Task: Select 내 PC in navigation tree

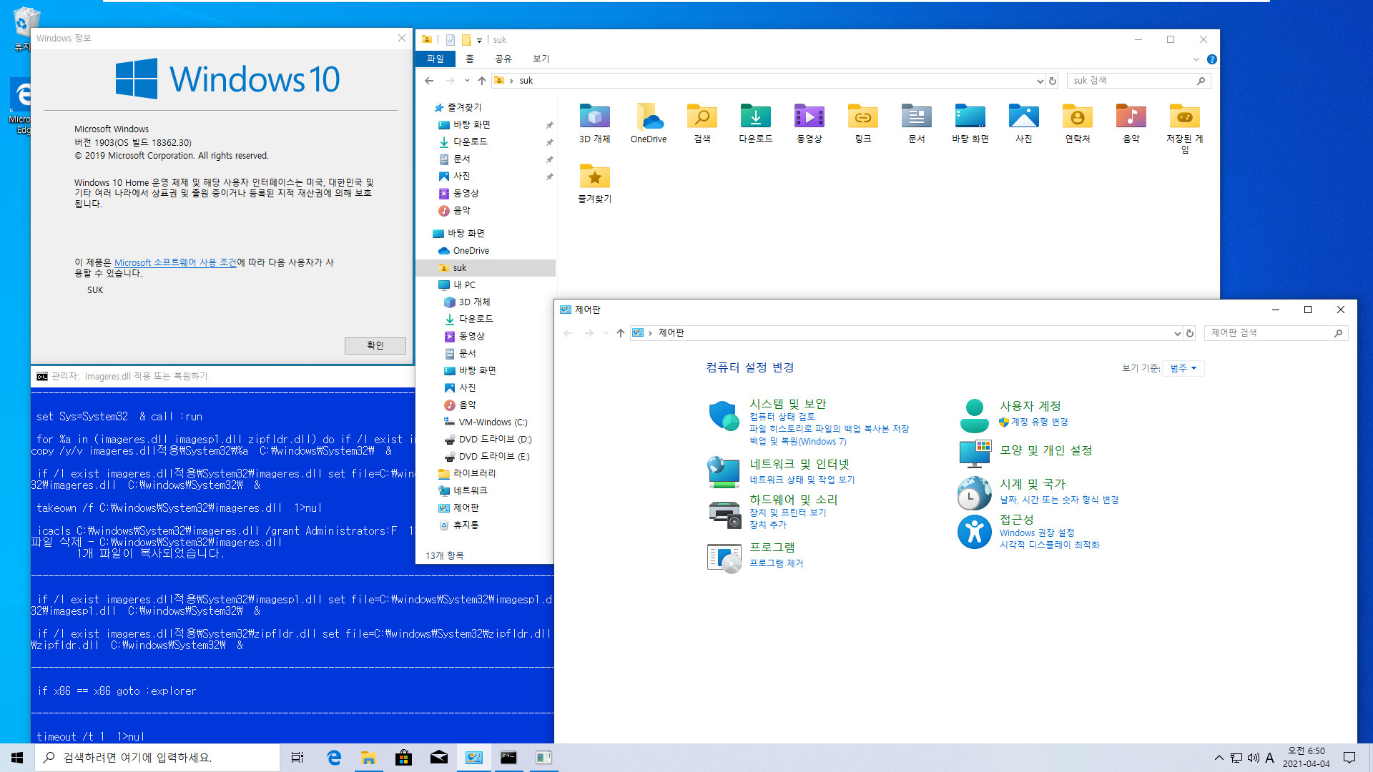Action: point(464,285)
